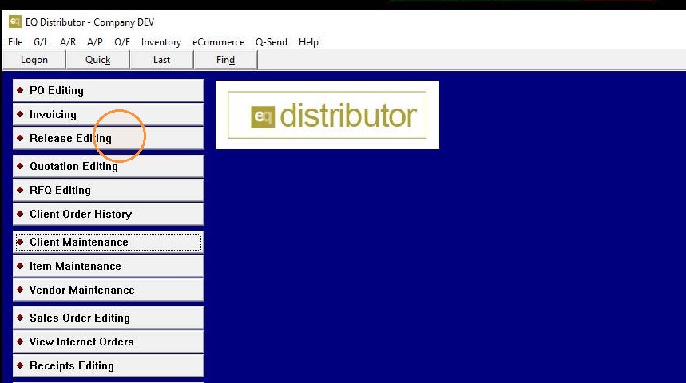The width and height of the screenshot is (686, 383).
Task: Click the EQ Distributor title bar icon
Action: click(15, 22)
